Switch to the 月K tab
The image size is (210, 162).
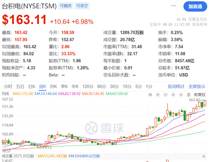53,86
